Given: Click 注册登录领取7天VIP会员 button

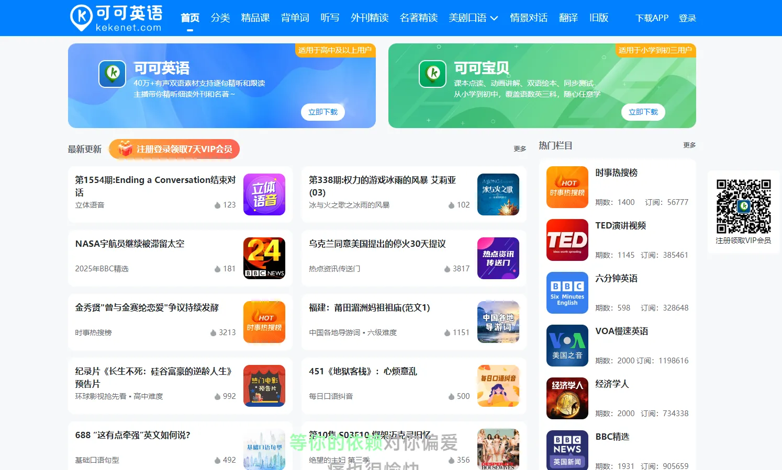Looking at the screenshot, I should pyautogui.click(x=174, y=149).
